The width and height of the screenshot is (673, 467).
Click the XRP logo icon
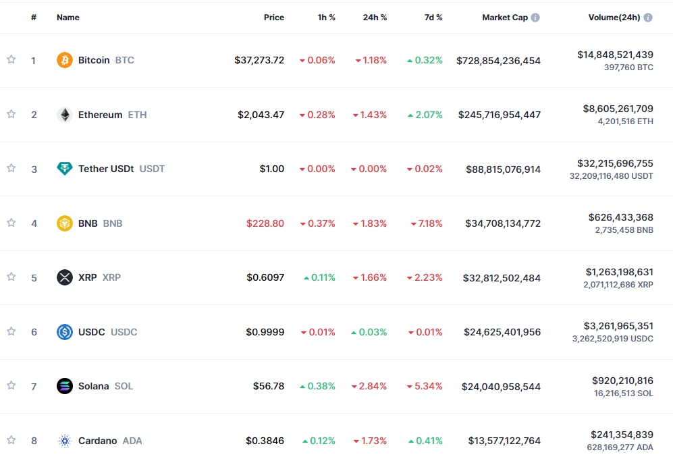[x=64, y=277]
